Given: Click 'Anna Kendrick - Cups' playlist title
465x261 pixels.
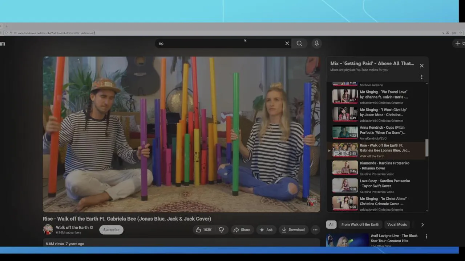Looking at the screenshot, I should (382, 130).
